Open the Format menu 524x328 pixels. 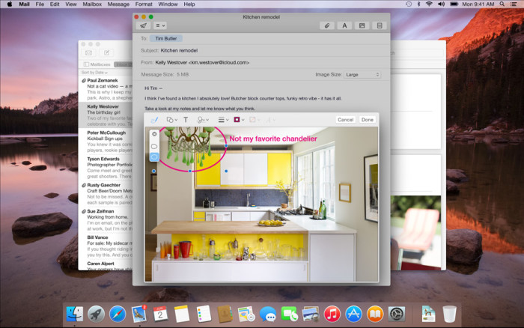[143, 4]
